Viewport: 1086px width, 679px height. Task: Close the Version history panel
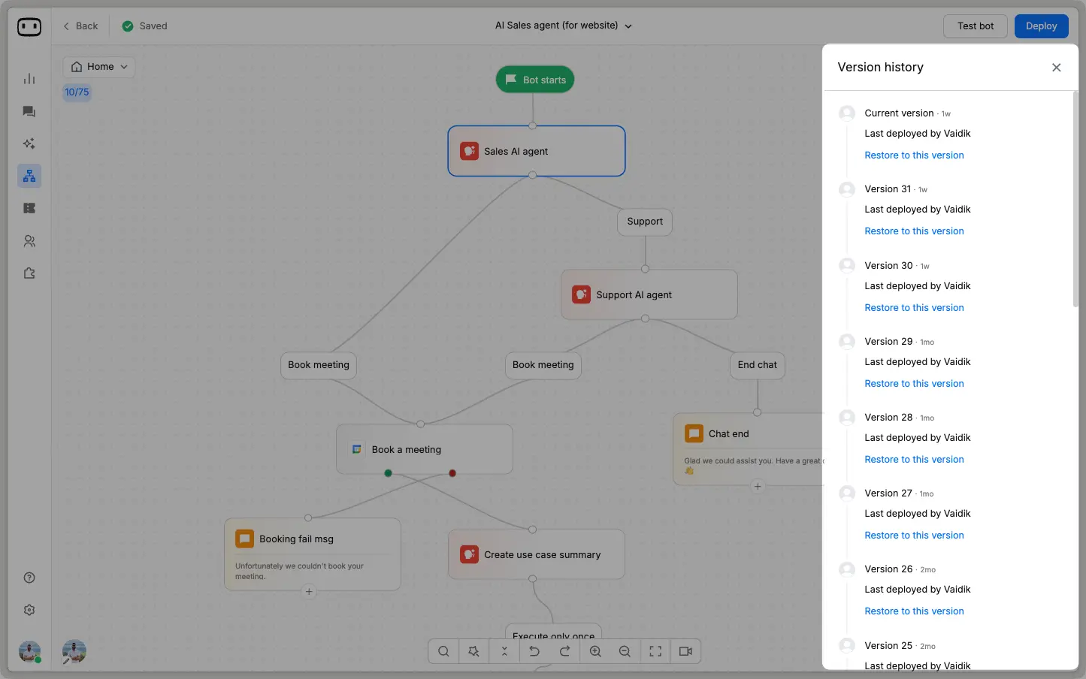pyautogui.click(x=1056, y=67)
